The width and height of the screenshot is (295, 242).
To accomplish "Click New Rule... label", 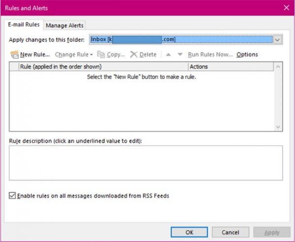I will [x=35, y=54].
